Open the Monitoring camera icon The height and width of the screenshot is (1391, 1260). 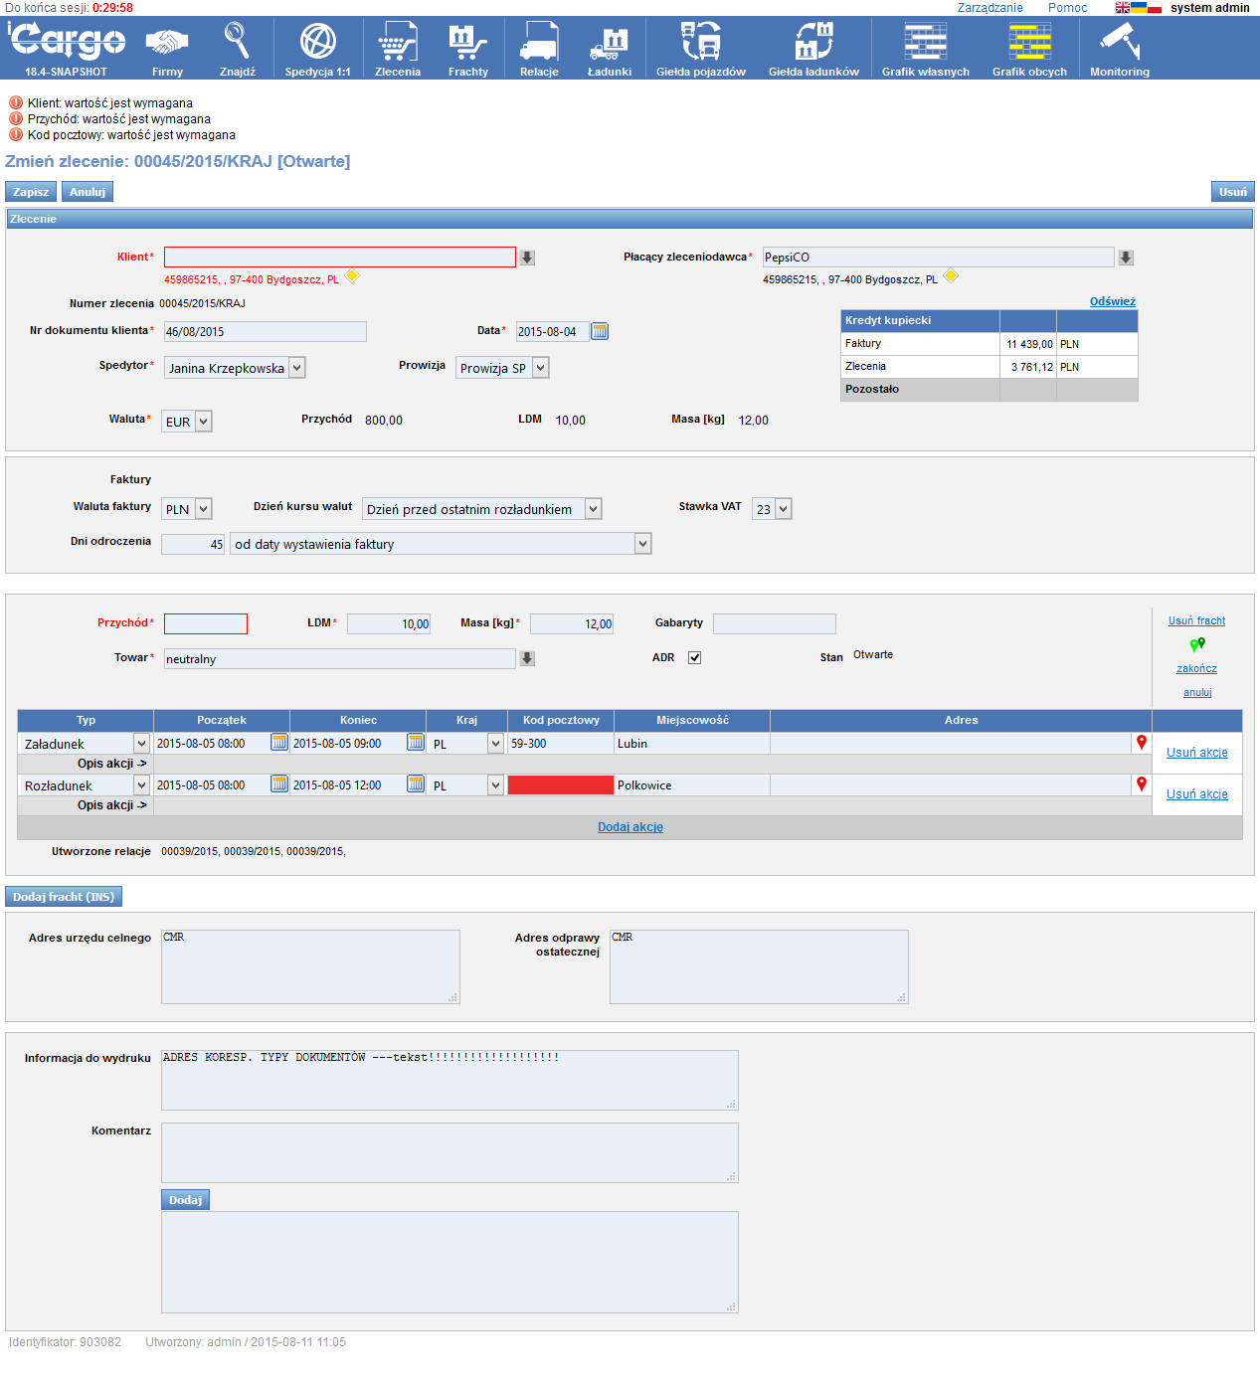point(1119,43)
